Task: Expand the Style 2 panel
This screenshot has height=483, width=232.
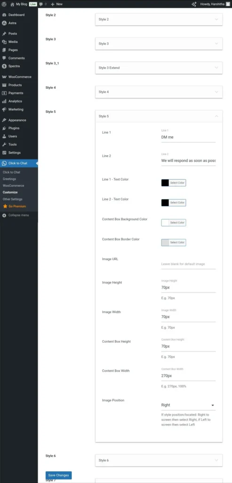Action: (159, 19)
